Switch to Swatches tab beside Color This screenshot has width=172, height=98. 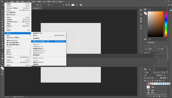click(149, 9)
